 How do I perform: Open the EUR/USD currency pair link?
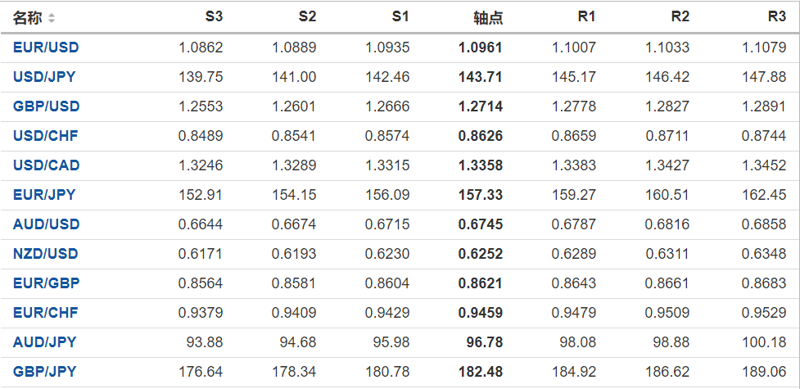tap(46, 47)
